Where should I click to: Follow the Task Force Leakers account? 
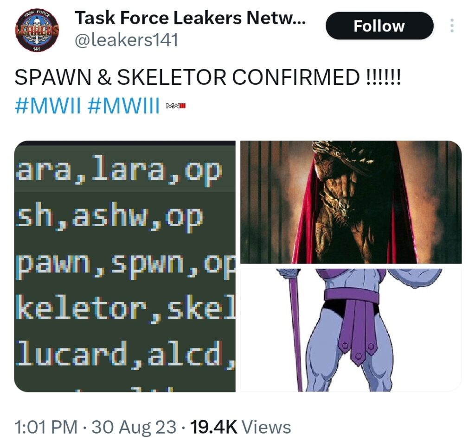pyautogui.click(x=379, y=25)
